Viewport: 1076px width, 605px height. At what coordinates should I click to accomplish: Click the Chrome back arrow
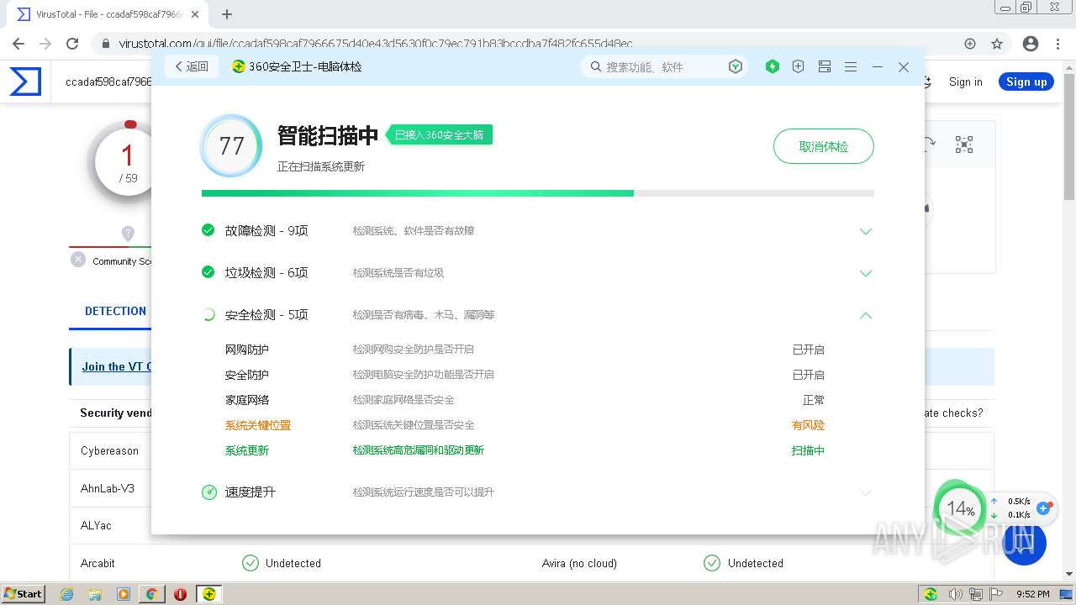point(18,44)
